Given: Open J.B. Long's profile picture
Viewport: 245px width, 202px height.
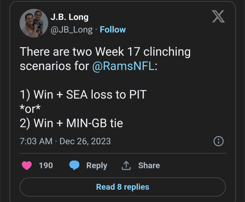Looking at the screenshot, I should coord(34,23).
